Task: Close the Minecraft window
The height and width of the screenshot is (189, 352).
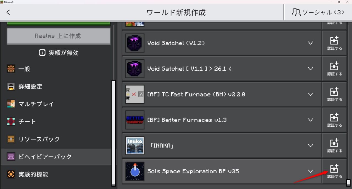Action: [x=347, y=2]
